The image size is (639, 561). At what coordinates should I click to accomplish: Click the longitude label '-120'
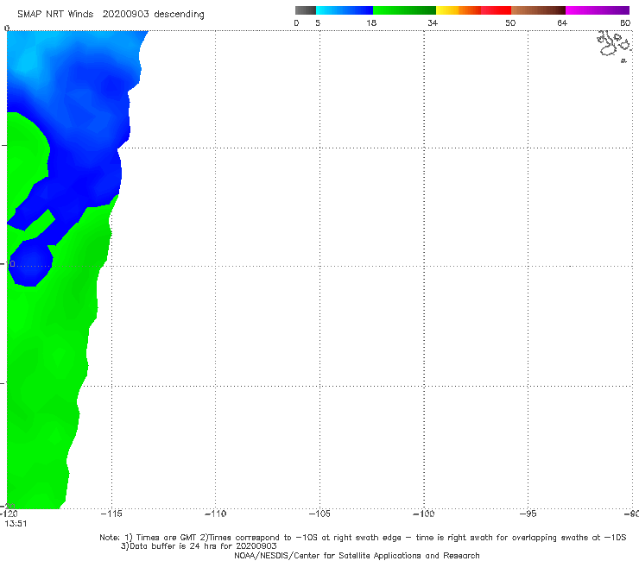(x=9, y=514)
